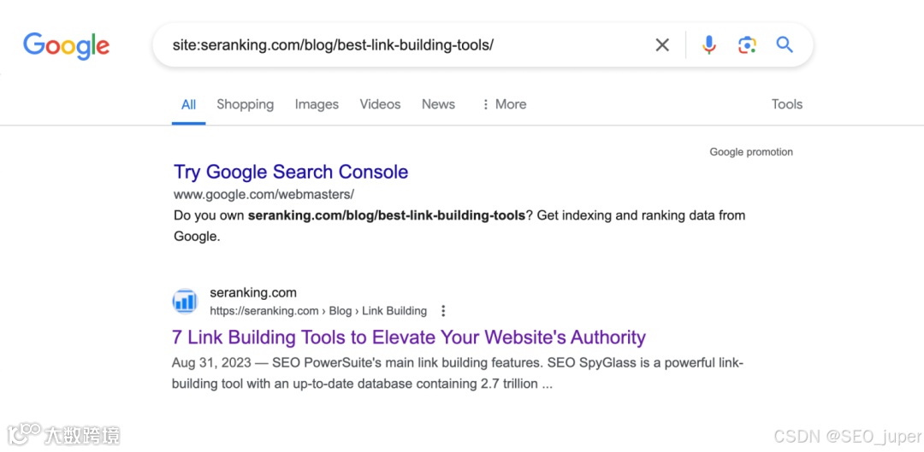Click the seranking.com favicon
Image resolution: width=924 pixels, height=452 pixels.
185,301
